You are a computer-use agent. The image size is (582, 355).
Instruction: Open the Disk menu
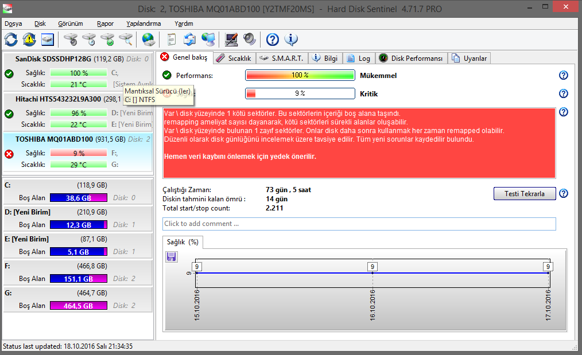[40, 24]
